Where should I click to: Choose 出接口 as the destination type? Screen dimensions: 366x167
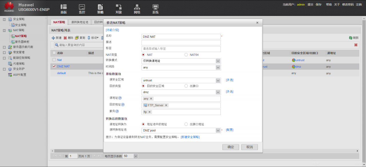click(186, 86)
